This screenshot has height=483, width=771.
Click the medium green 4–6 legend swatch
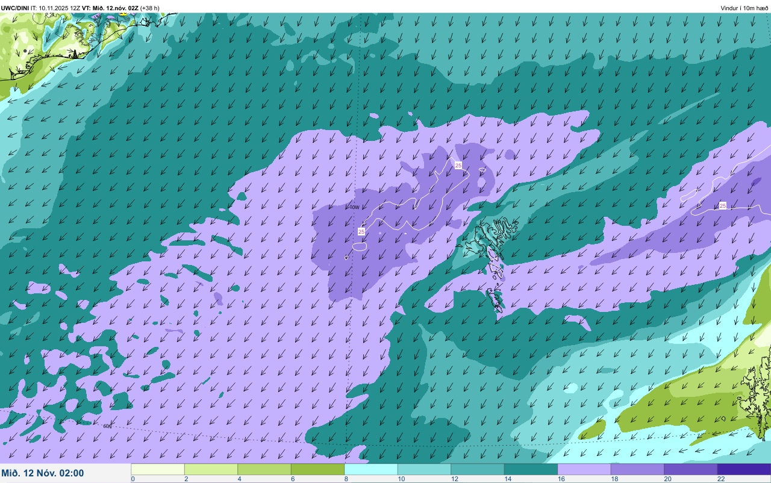point(264,469)
